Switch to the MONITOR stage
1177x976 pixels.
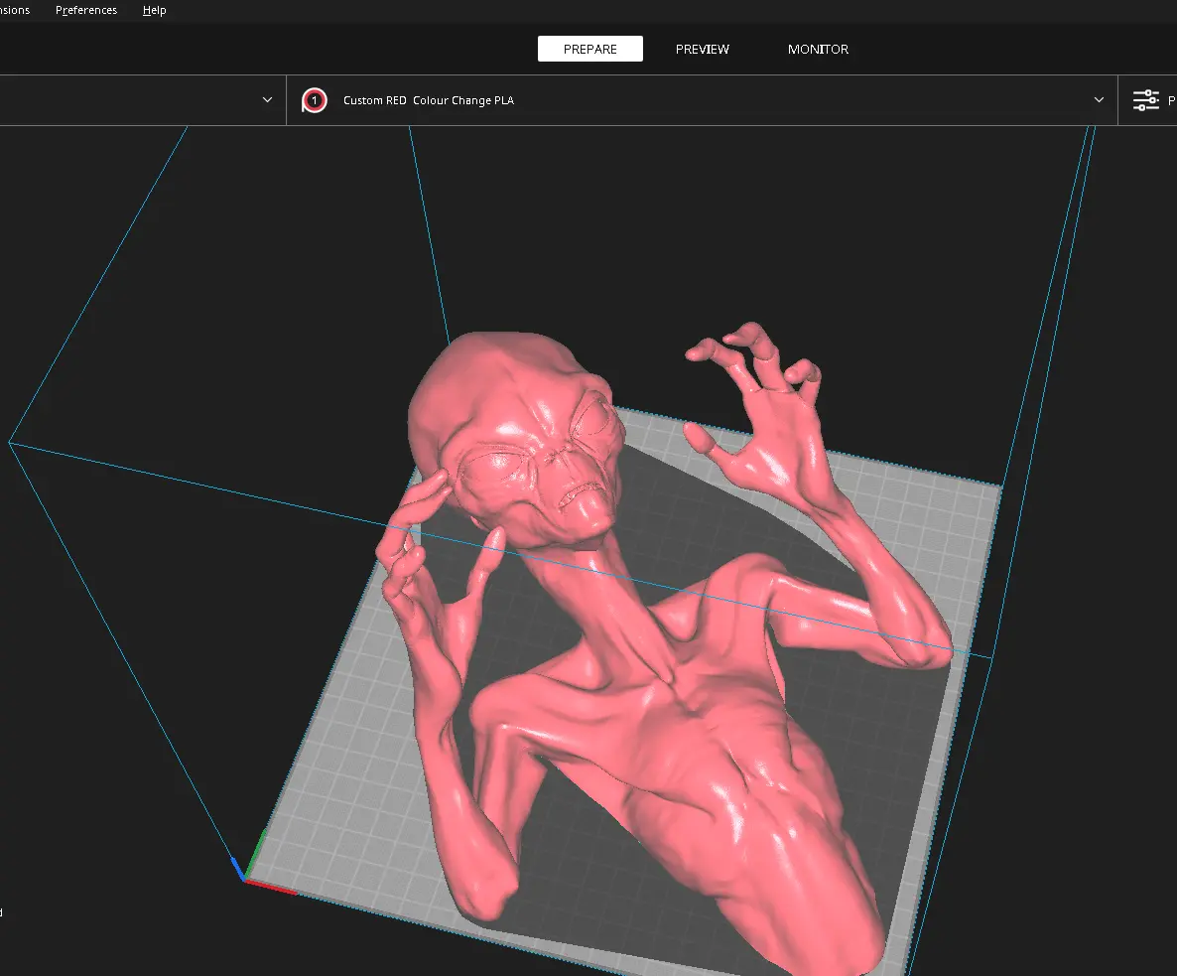pos(818,49)
